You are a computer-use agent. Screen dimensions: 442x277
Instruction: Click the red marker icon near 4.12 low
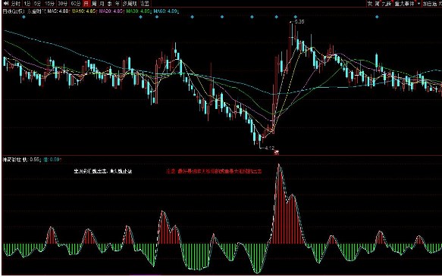point(277,152)
